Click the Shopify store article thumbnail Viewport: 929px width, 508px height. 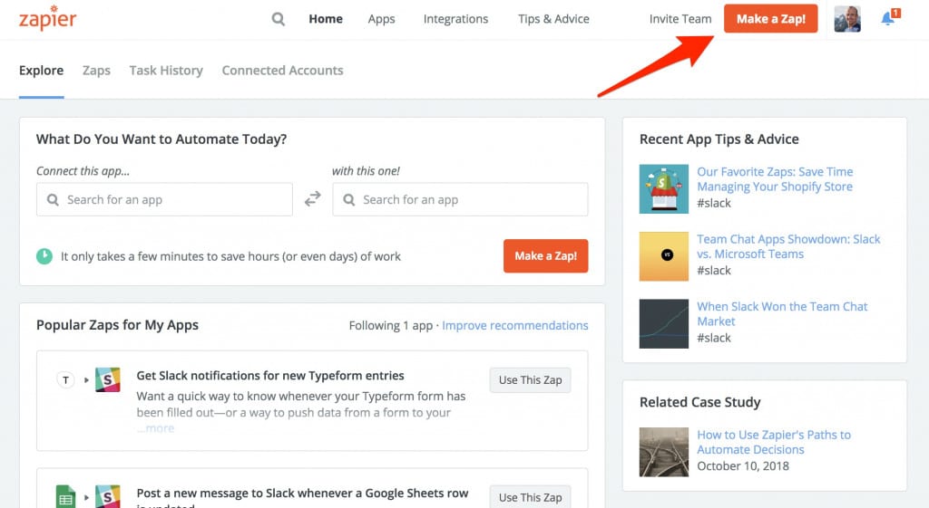(x=663, y=188)
